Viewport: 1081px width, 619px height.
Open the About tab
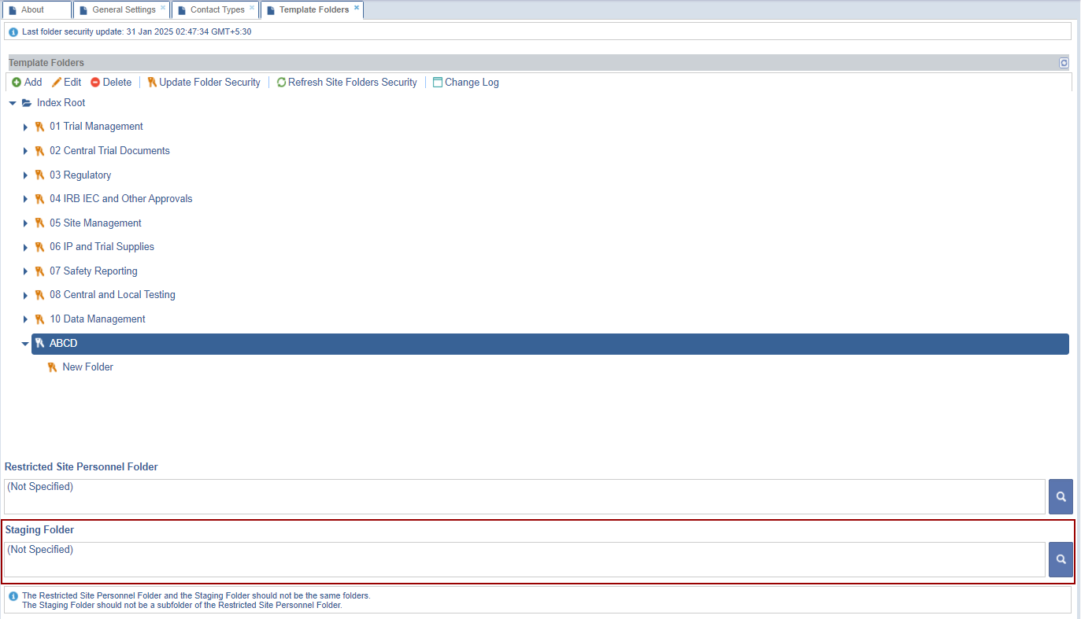[32, 10]
